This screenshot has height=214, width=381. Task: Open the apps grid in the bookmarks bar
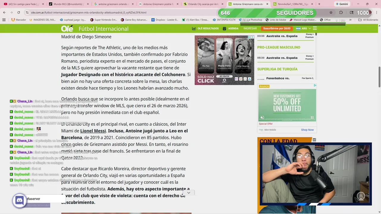[x=4, y=20]
